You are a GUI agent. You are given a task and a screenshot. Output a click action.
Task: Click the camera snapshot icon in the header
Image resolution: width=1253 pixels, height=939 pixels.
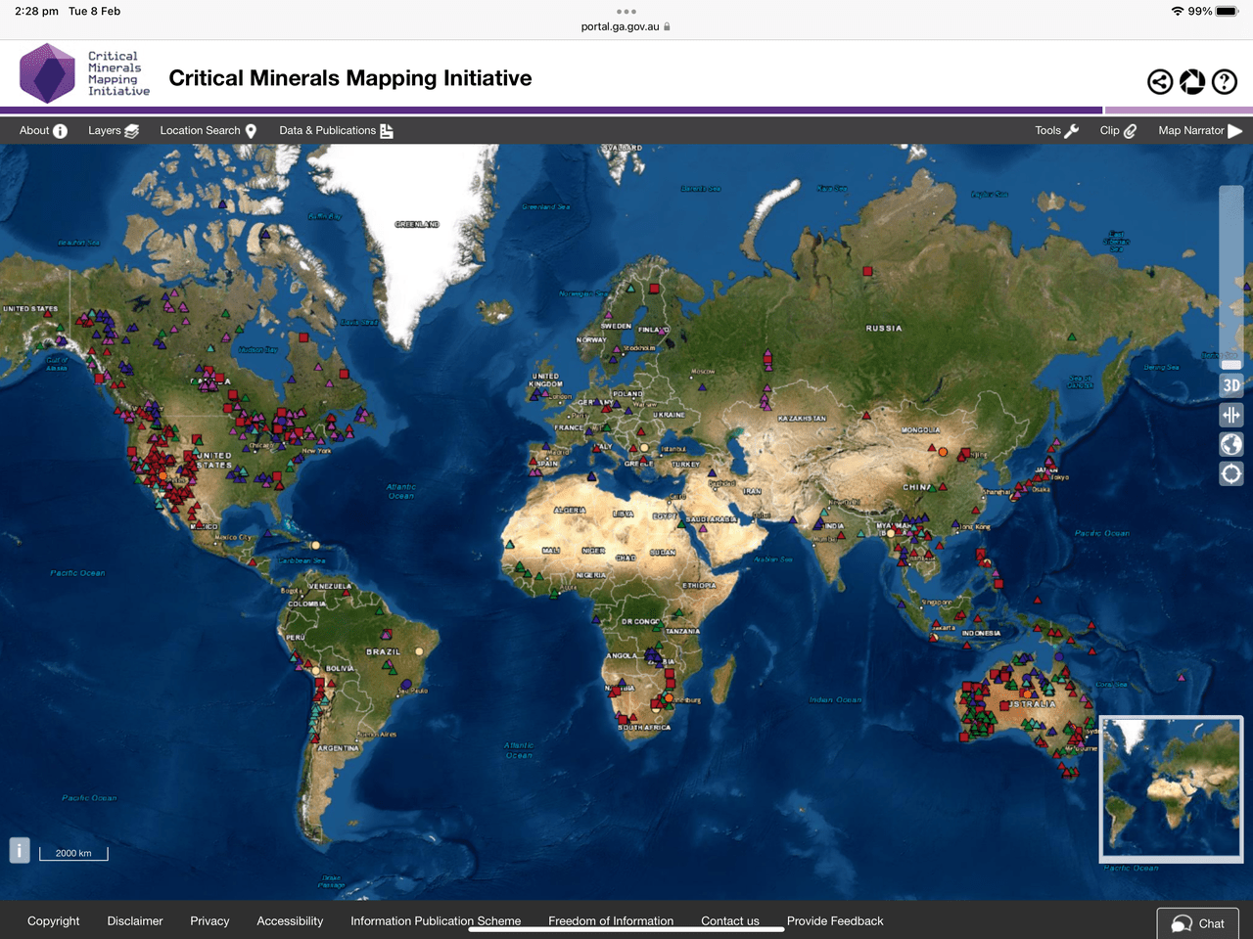tap(1191, 82)
